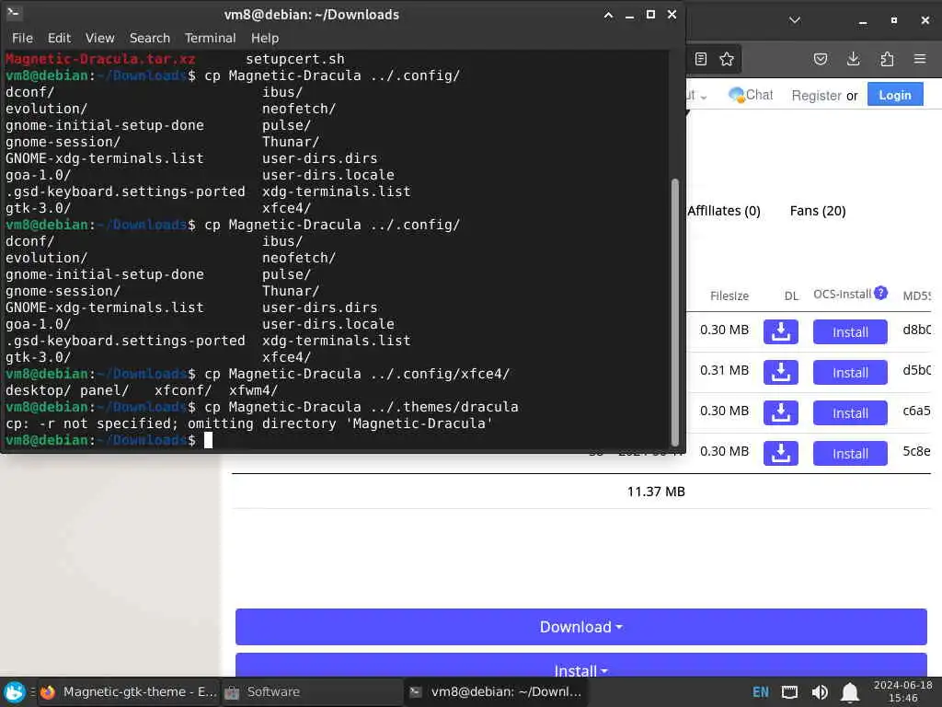The width and height of the screenshot is (942, 707).
Task: Open the Xfce applications menu icon
Action: point(15,692)
